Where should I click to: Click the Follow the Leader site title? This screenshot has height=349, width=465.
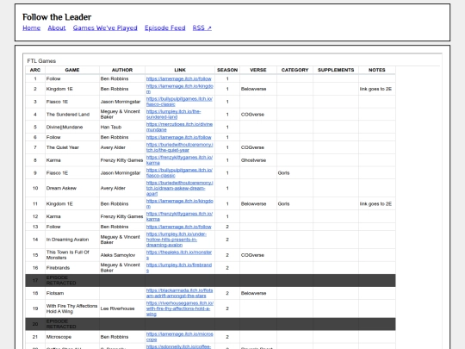(57, 17)
